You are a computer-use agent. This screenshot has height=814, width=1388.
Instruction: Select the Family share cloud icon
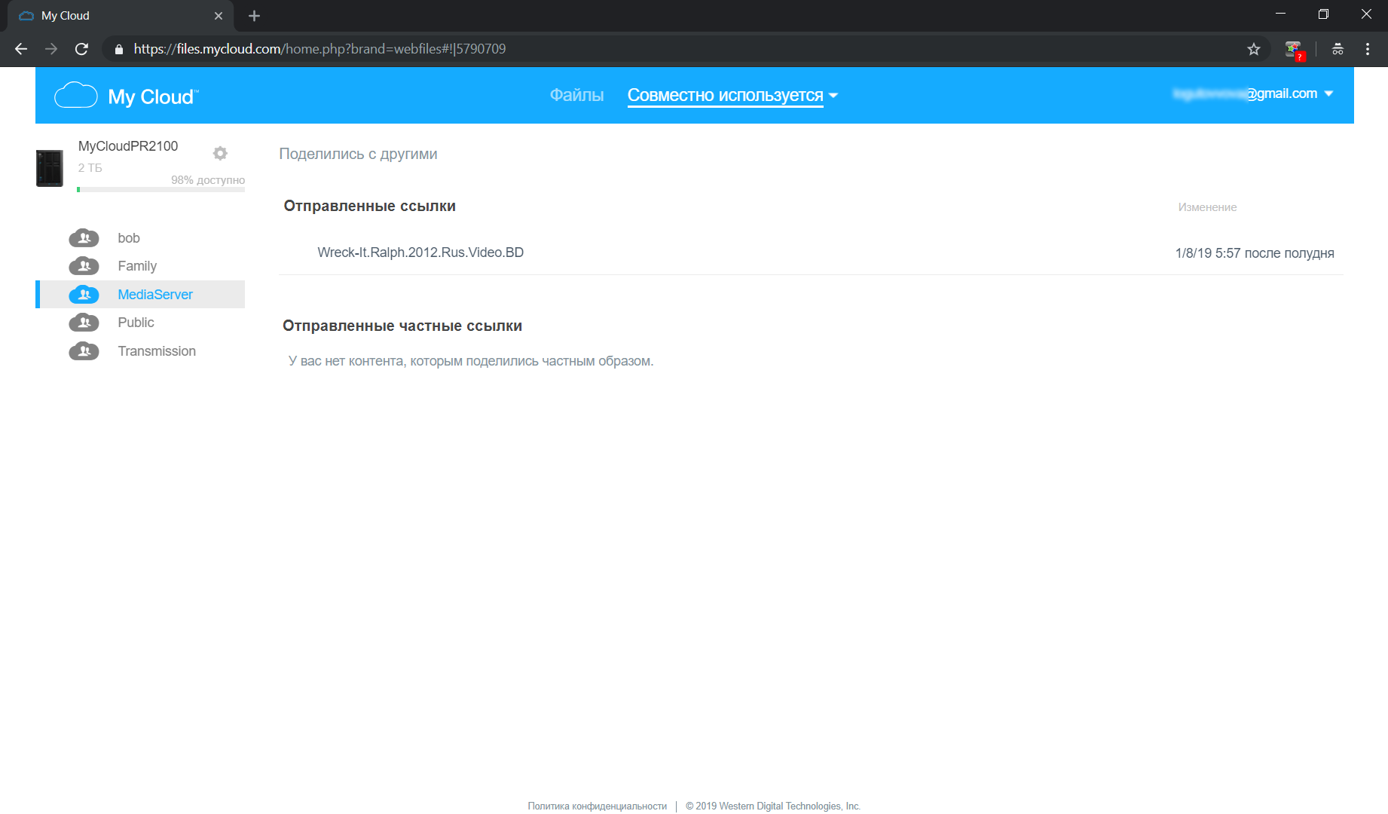(84, 266)
